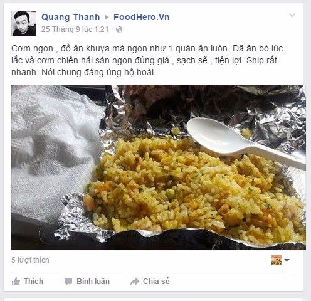The width and height of the screenshot is (311, 301).
Task: Share the post via Chia sẻ
Action: pos(156,282)
